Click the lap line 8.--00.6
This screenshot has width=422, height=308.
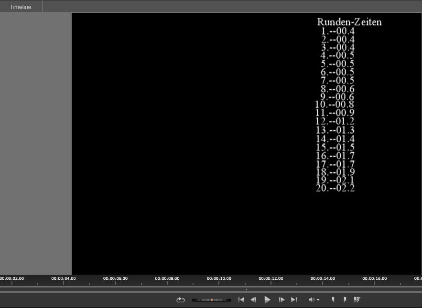click(337, 89)
